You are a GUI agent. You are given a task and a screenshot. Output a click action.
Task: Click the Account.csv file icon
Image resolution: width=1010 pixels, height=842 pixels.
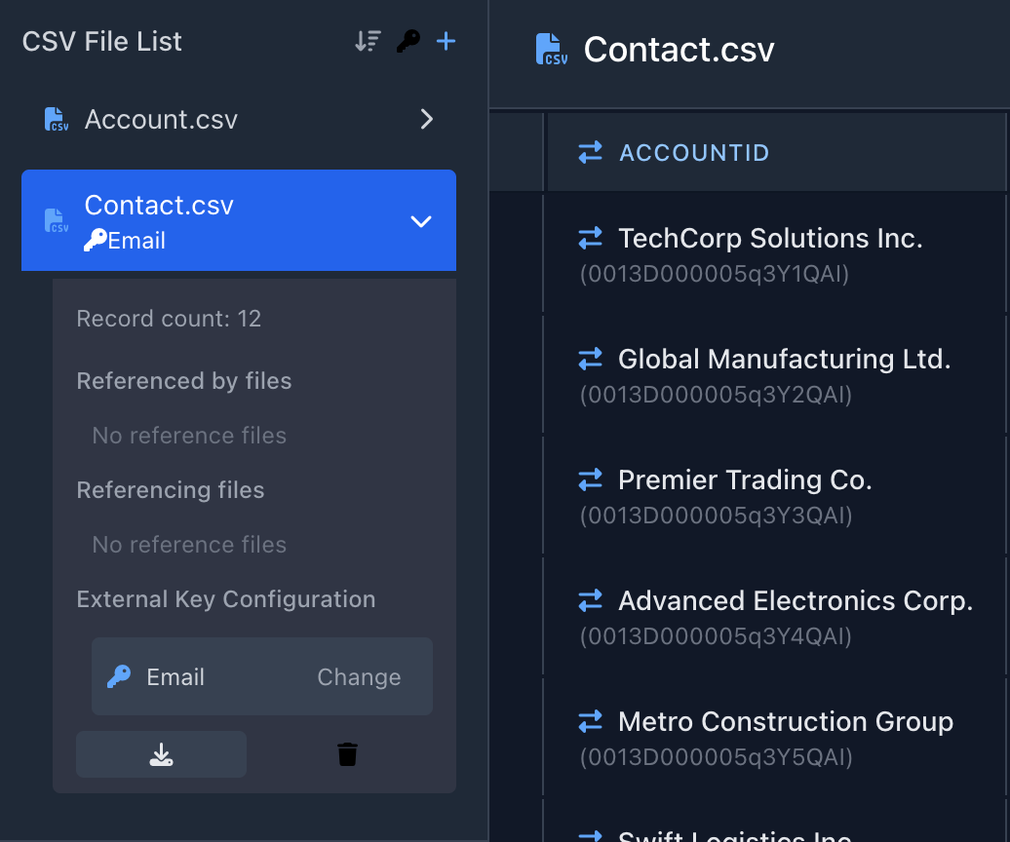(57, 120)
